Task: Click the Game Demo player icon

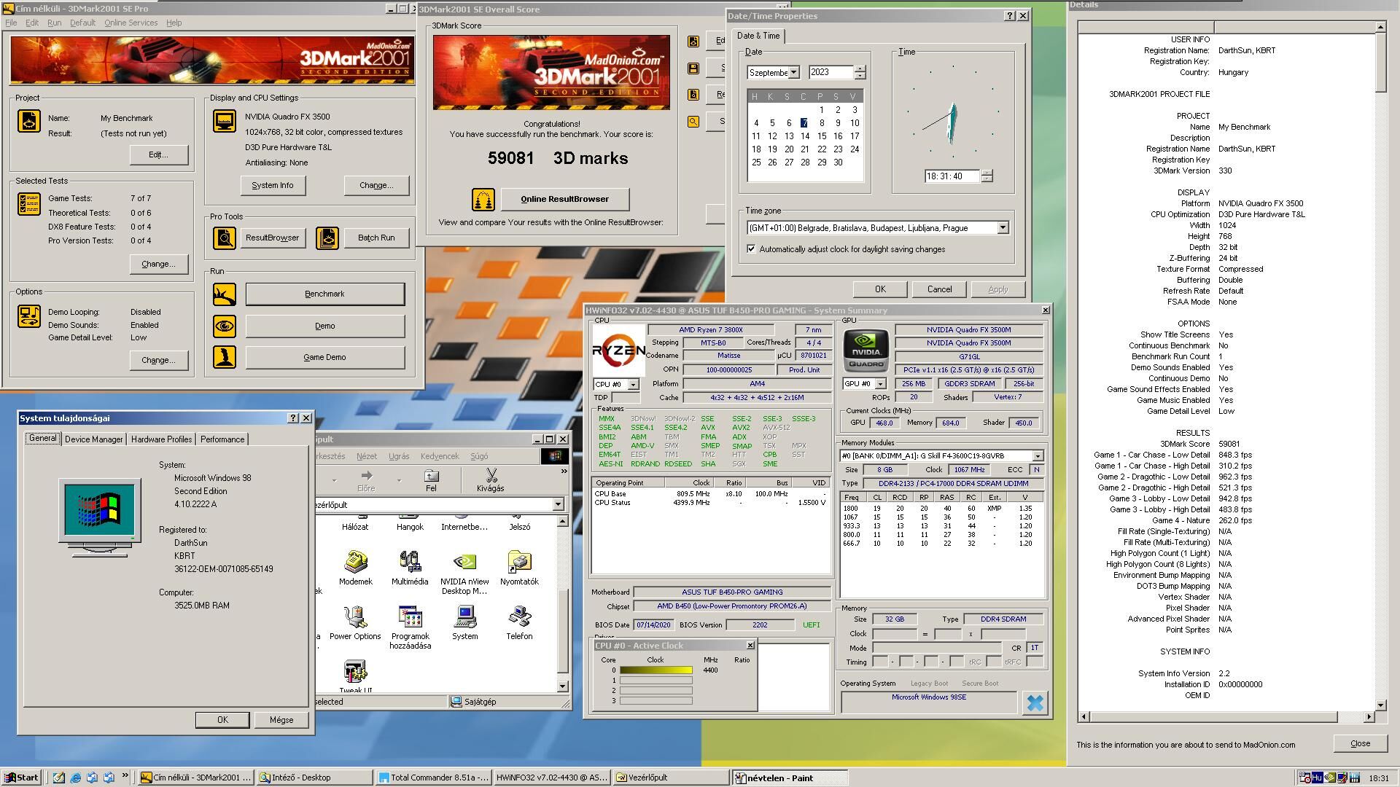Action: (225, 357)
